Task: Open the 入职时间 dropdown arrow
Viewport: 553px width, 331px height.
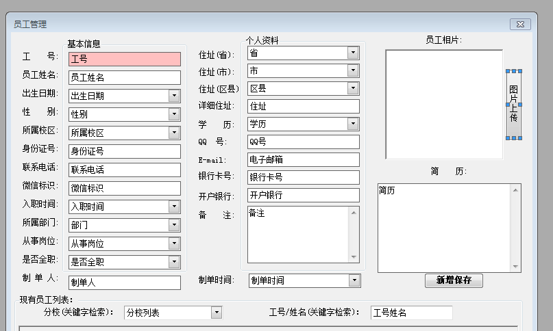Action: point(174,207)
